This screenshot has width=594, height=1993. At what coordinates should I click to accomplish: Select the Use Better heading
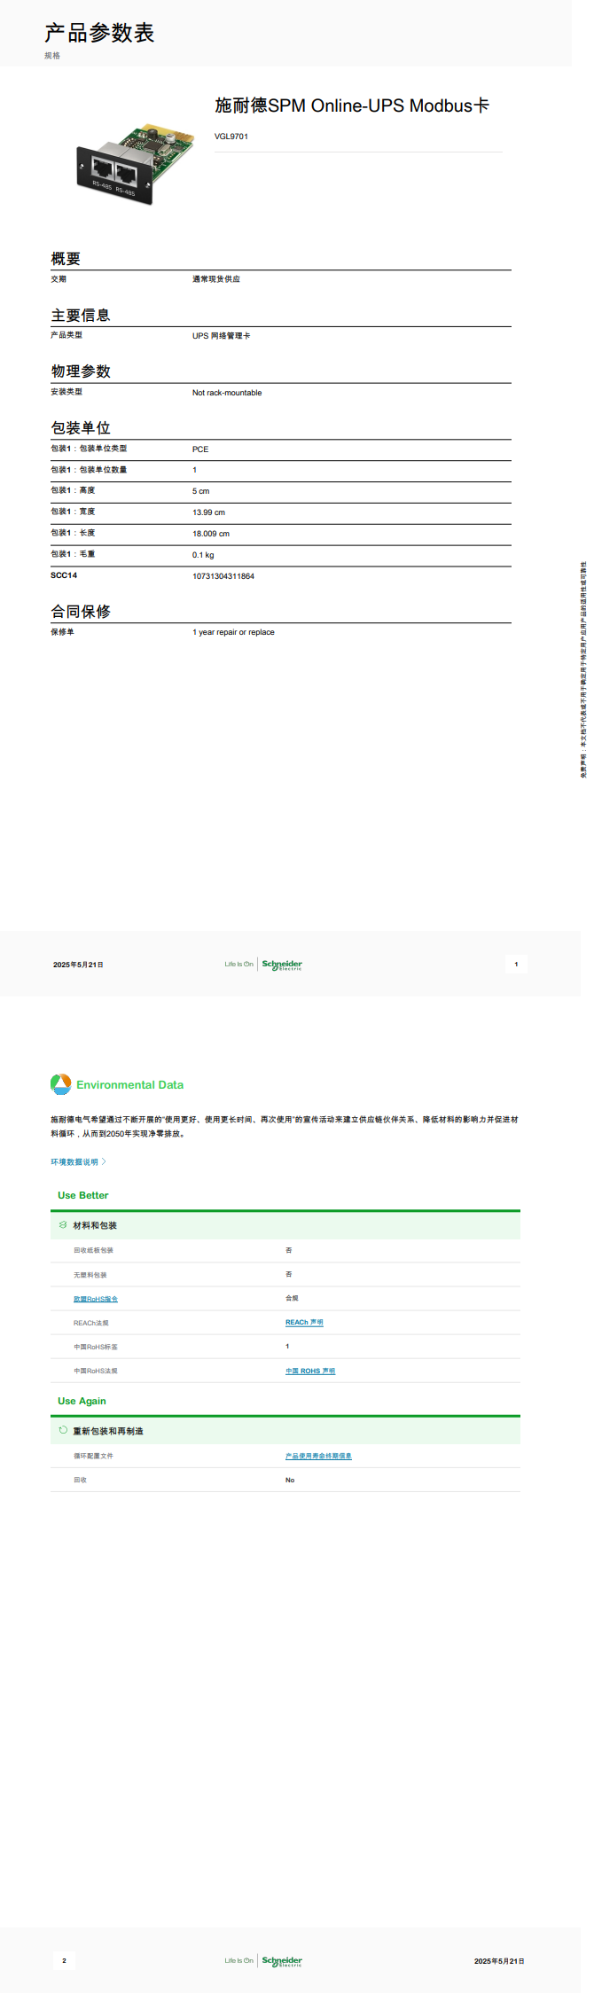(83, 1195)
